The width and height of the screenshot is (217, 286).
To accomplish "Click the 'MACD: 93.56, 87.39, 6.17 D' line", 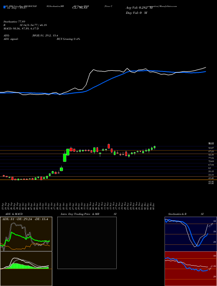I will click(x=21, y=29).
